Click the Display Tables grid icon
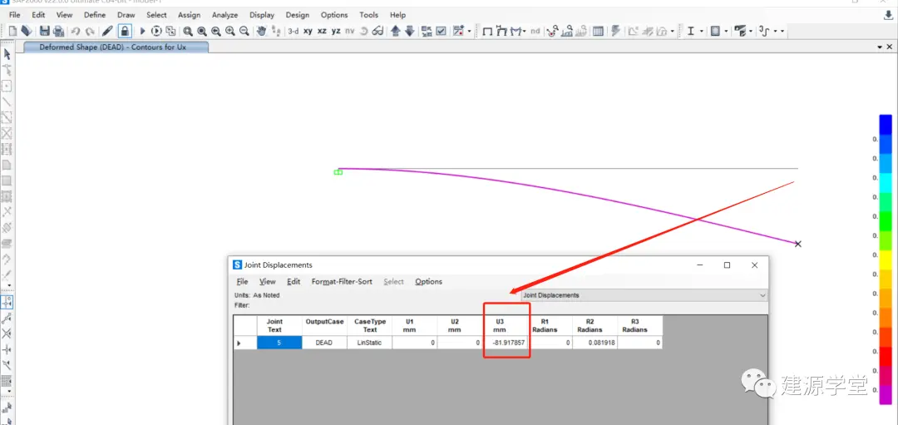898x425 pixels. (598, 32)
